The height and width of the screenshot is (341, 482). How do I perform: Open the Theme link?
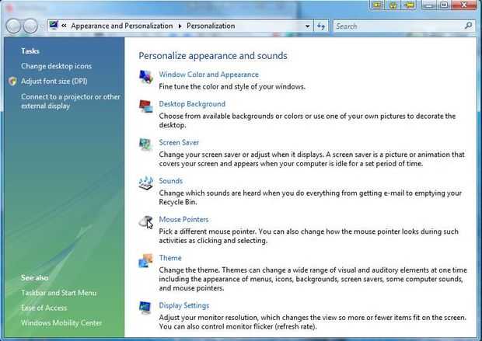pos(170,258)
